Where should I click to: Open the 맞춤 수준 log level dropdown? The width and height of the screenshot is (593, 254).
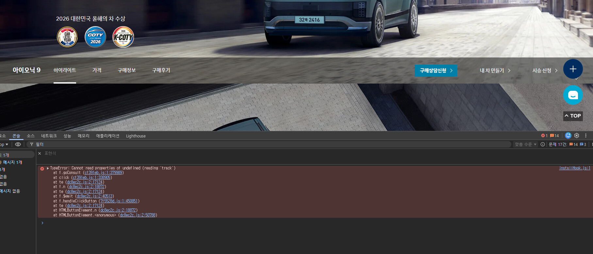[526, 144]
